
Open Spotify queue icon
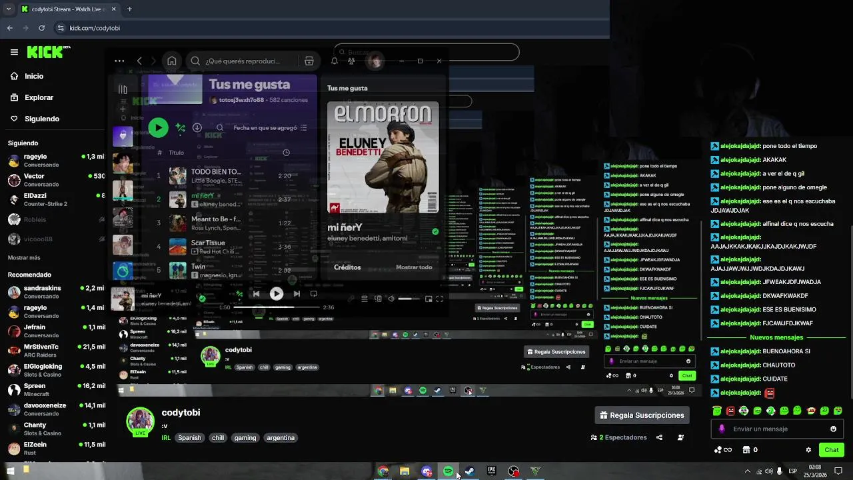[365, 299]
